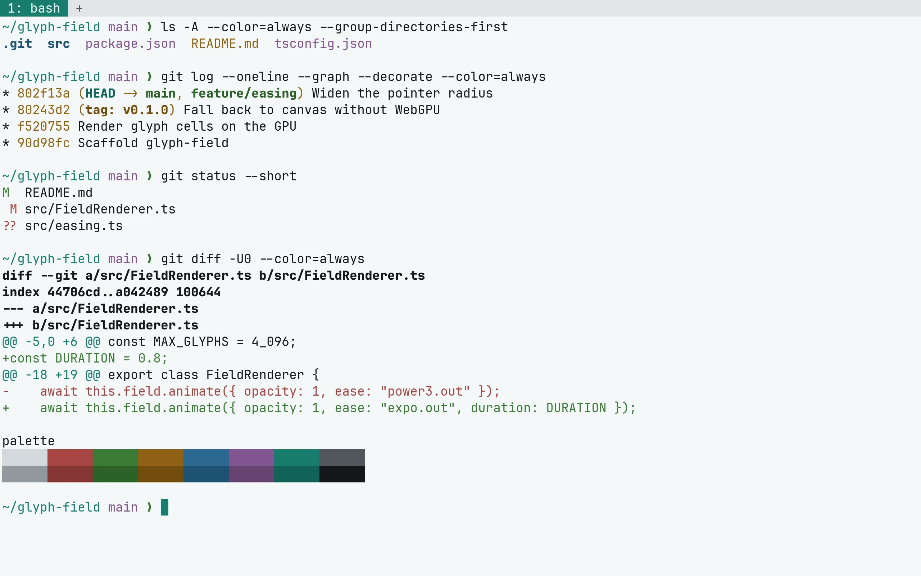Screen dimensions: 921x576
Task: Click the '@@ -18 +19 @@' hunk header
Action: [x=51, y=375]
